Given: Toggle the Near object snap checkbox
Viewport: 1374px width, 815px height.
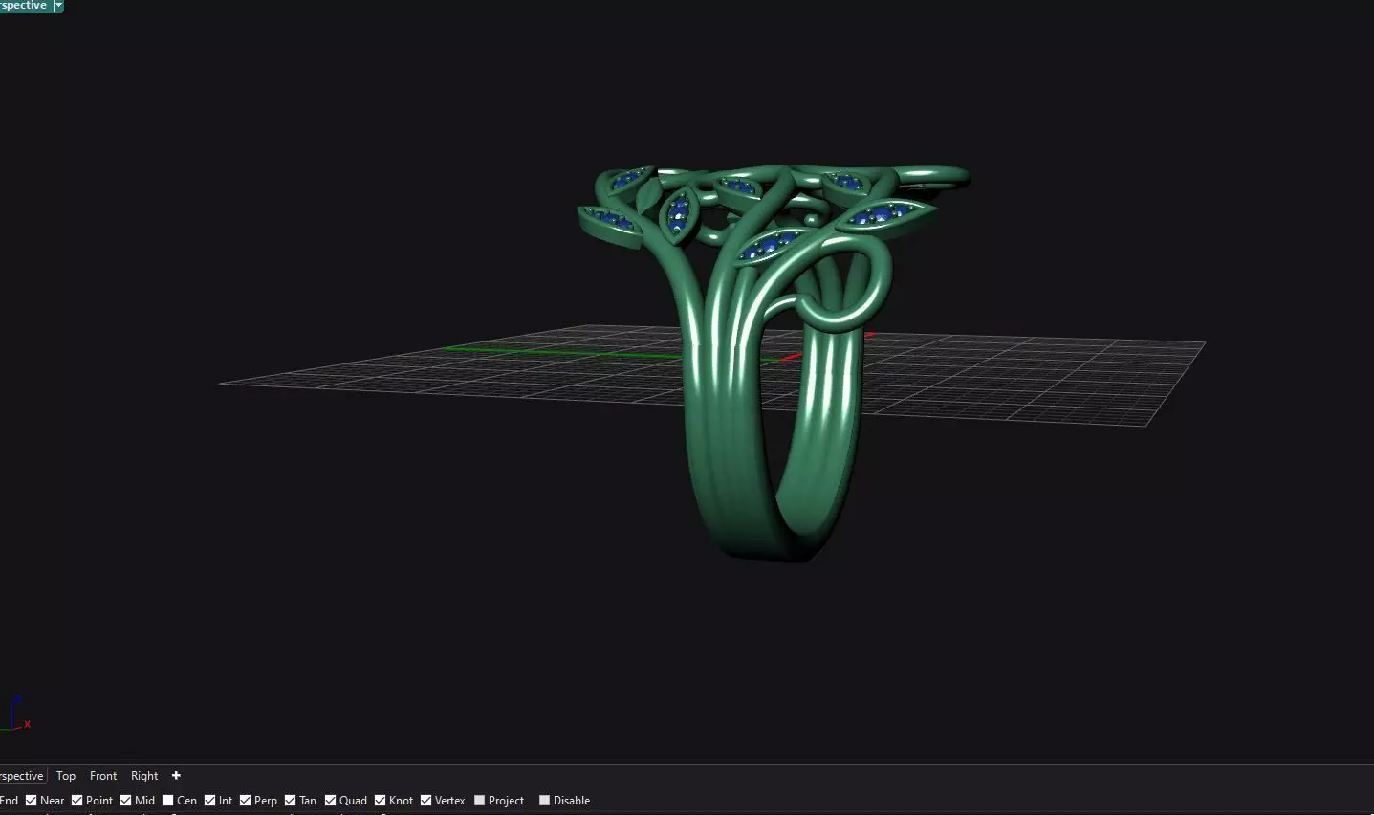Looking at the screenshot, I should (x=32, y=801).
